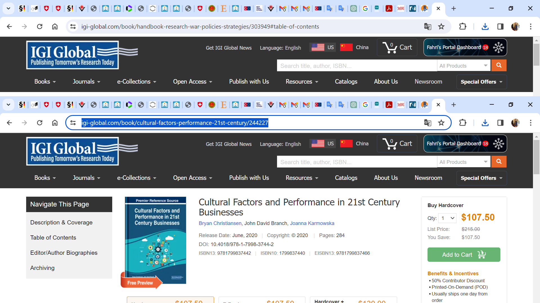
Task: Expand Open Access menu on war-policies page
Action: 193,82
